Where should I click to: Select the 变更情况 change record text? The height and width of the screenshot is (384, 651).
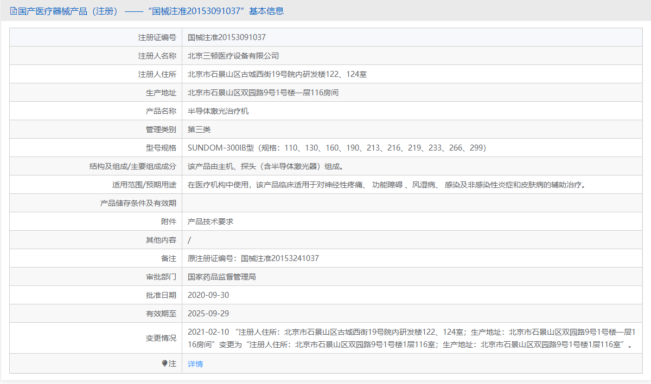tap(380, 337)
